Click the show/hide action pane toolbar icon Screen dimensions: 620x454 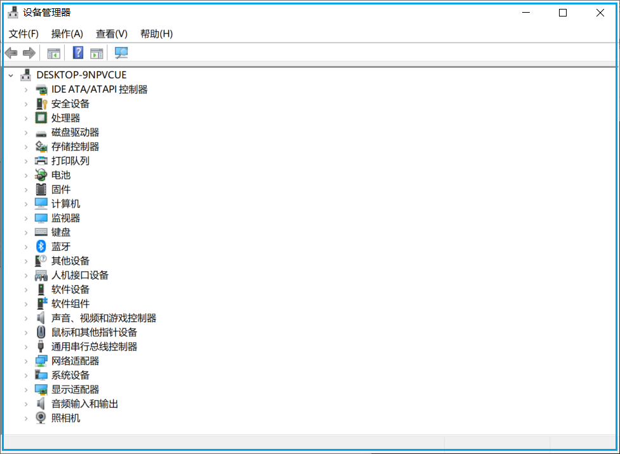pyautogui.click(x=97, y=53)
